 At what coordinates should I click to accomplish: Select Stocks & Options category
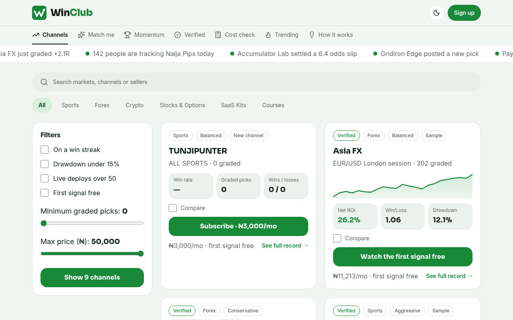pyautogui.click(x=182, y=105)
